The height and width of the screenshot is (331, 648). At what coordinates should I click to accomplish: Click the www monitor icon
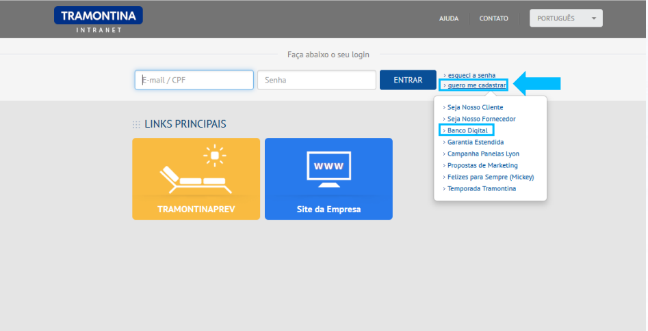click(329, 169)
